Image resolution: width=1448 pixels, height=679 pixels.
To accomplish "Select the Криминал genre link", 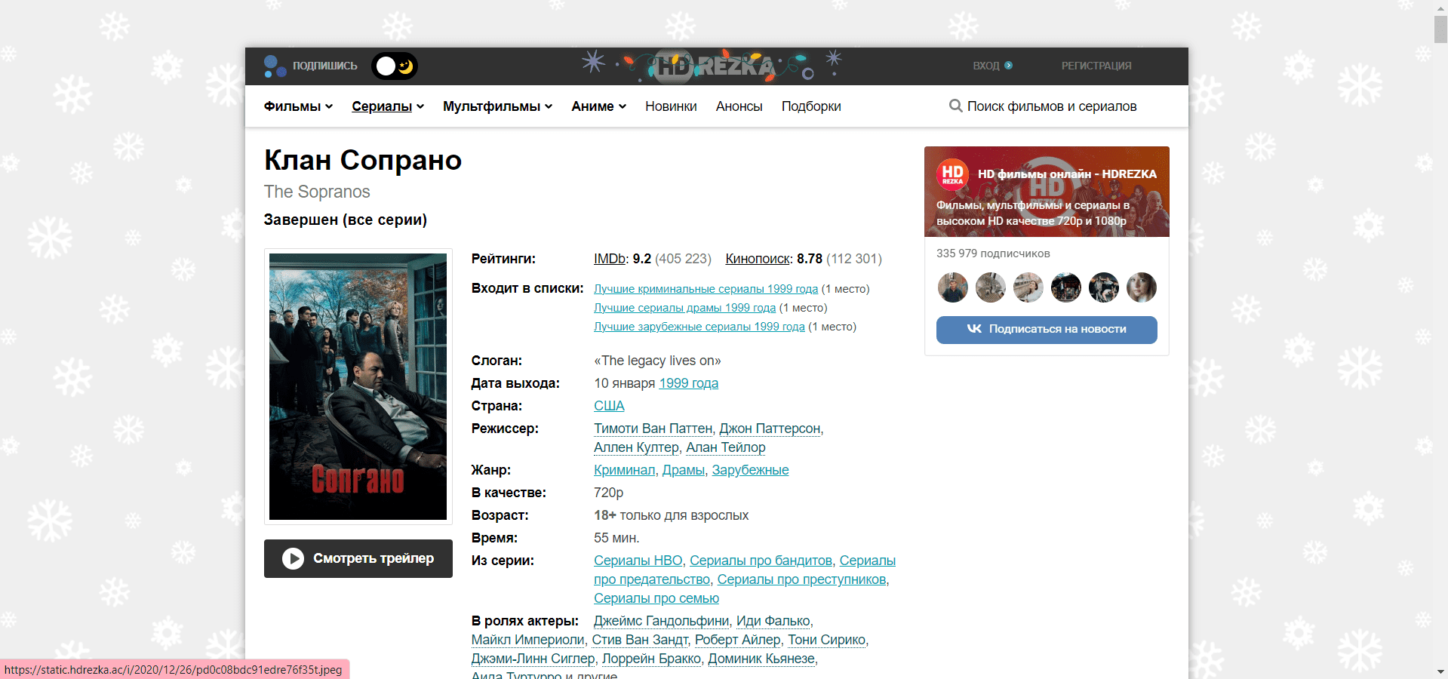I will point(625,470).
